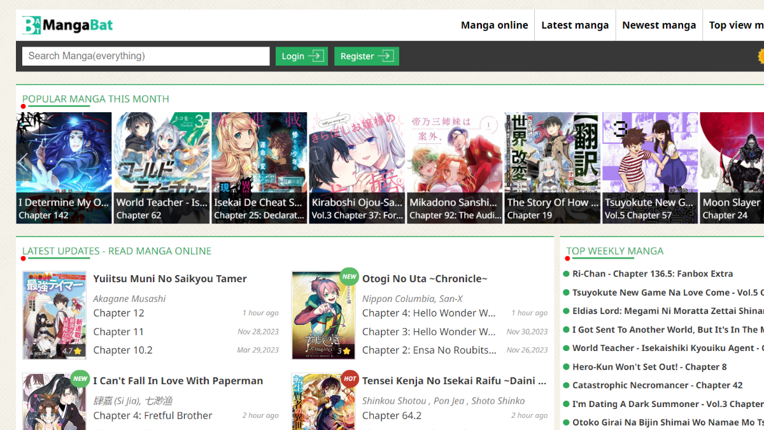The width and height of the screenshot is (764, 430).
Task: Click the green bullet beside Hero-Kun Won't Set Out
Action: point(566,367)
